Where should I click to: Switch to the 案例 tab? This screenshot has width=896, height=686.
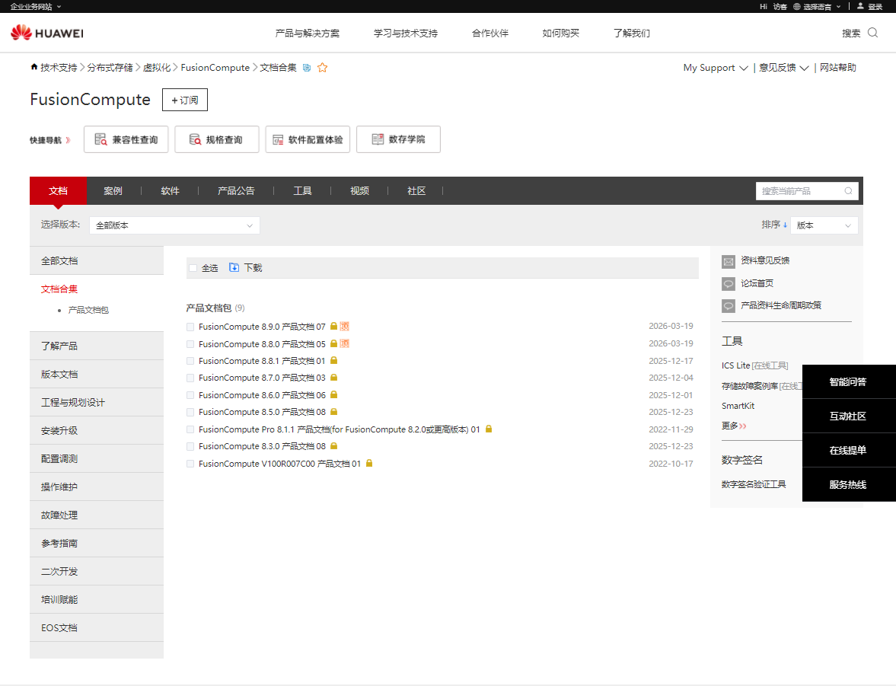point(113,191)
